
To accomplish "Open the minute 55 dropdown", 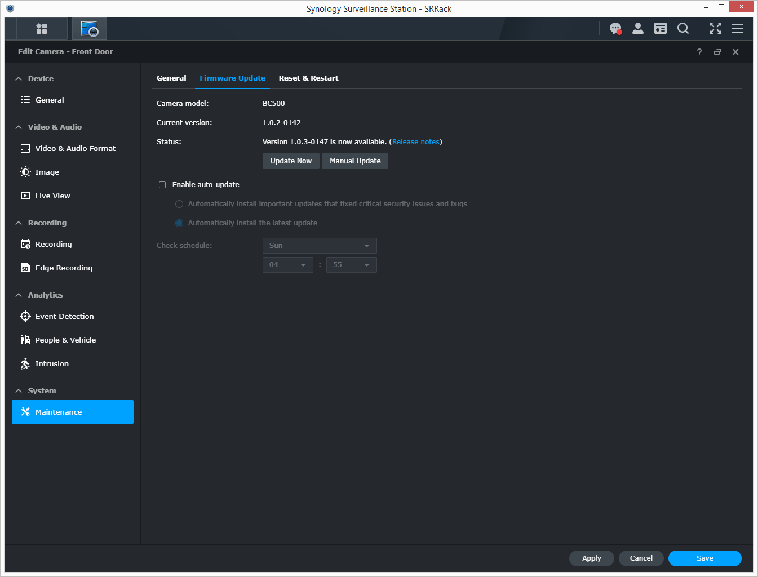I will tap(352, 265).
